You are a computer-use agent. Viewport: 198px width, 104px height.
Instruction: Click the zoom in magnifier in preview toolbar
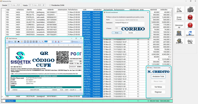43,42
